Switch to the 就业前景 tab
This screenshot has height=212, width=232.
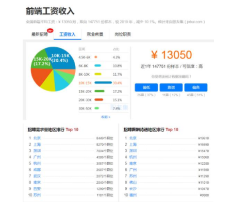coord(95,34)
